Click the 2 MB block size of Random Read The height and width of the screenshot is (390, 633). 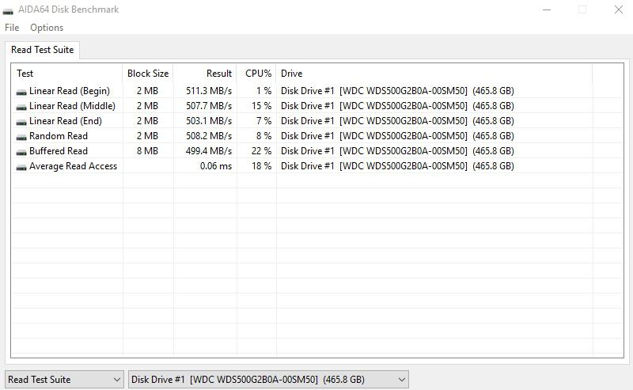coord(147,135)
